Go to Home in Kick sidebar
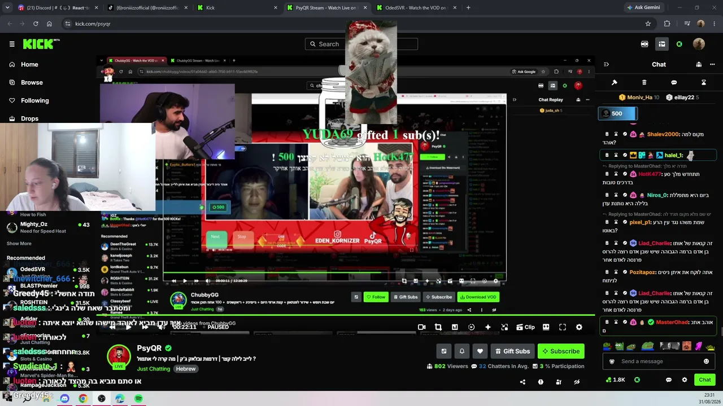Viewport: 723px width, 406px height. (24, 64)
